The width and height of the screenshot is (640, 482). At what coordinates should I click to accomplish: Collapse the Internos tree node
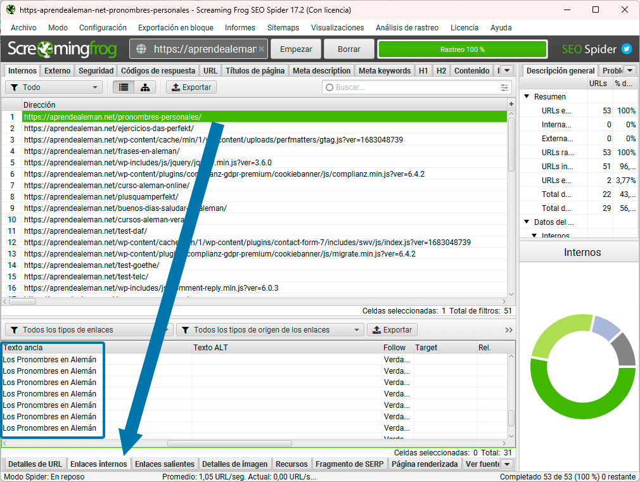coord(534,236)
